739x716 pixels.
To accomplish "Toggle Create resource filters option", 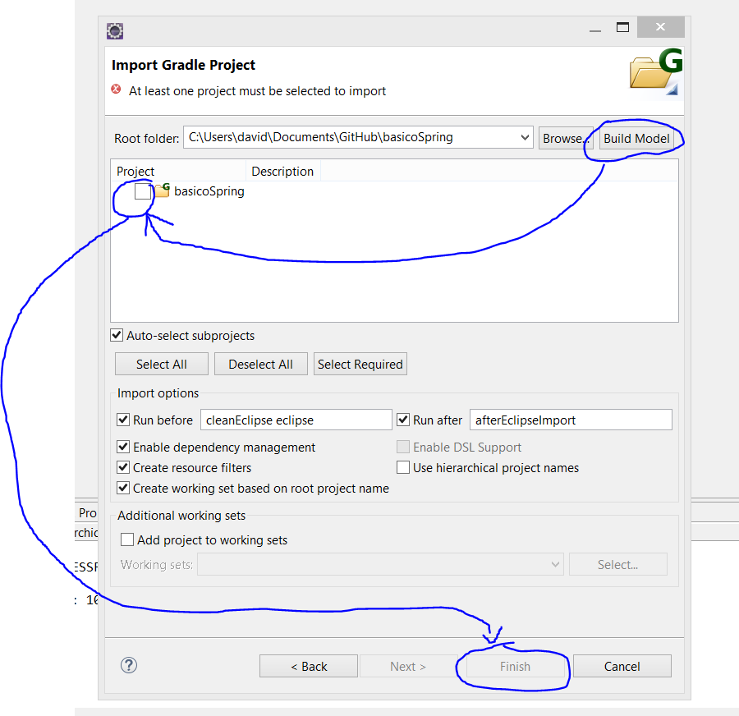I will click(x=123, y=467).
